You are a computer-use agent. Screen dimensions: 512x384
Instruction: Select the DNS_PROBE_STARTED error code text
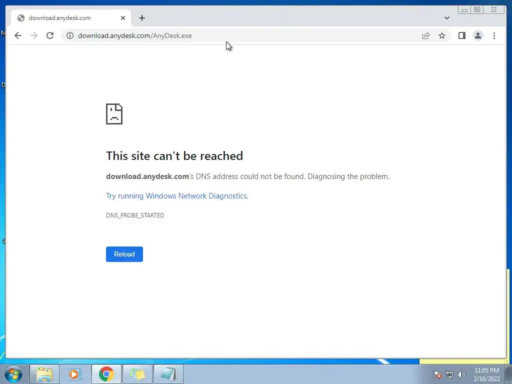135,215
